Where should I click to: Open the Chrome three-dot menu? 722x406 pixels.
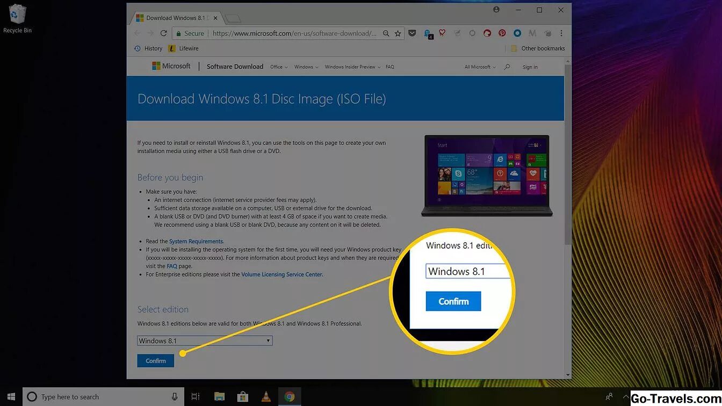click(x=561, y=33)
